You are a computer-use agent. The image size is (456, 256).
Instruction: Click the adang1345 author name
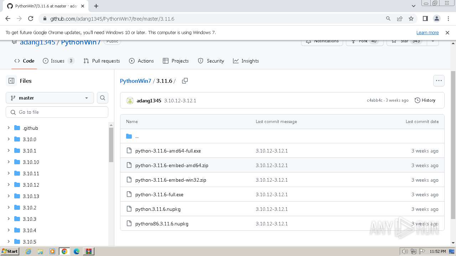[x=149, y=101]
